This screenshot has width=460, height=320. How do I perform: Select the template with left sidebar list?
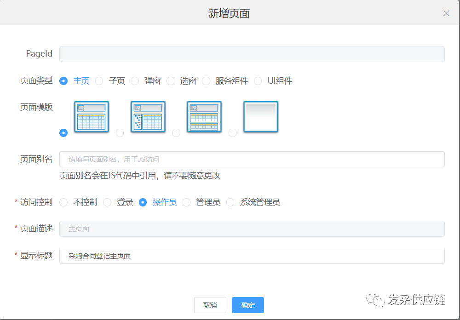click(148, 116)
